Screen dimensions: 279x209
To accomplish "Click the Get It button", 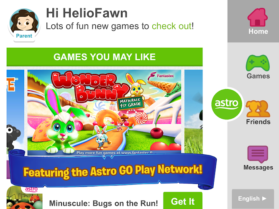I will [x=183, y=201].
